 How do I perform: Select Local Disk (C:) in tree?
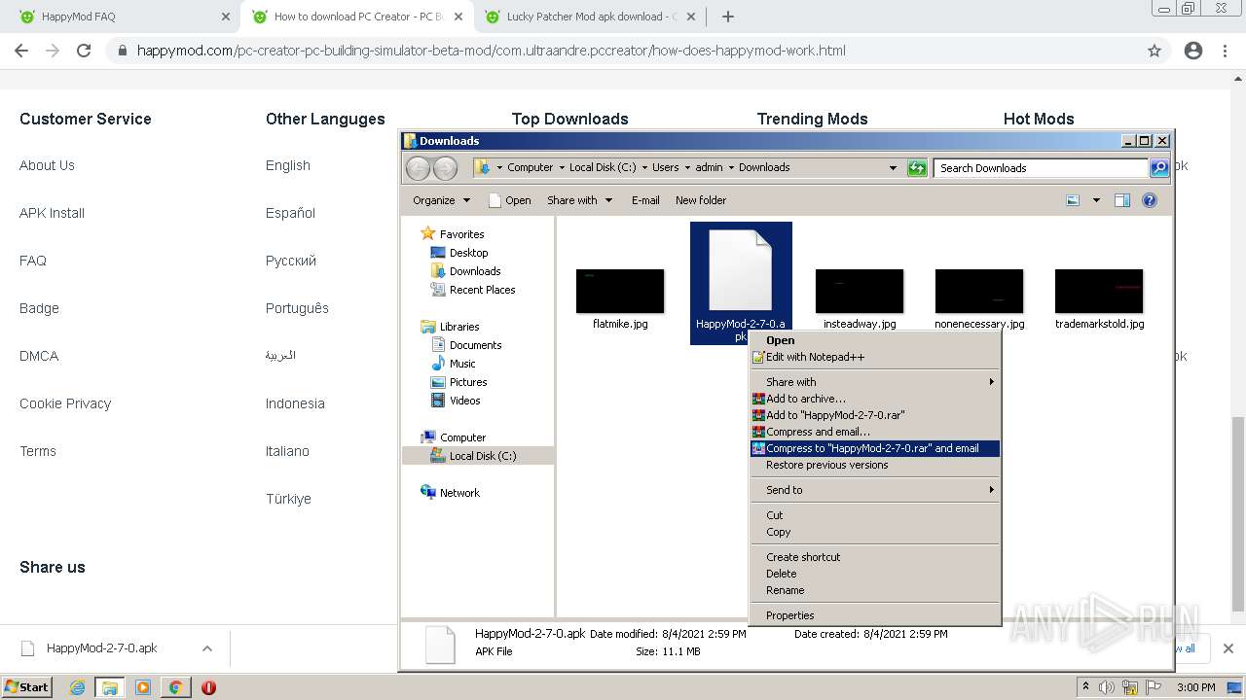(478, 456)
